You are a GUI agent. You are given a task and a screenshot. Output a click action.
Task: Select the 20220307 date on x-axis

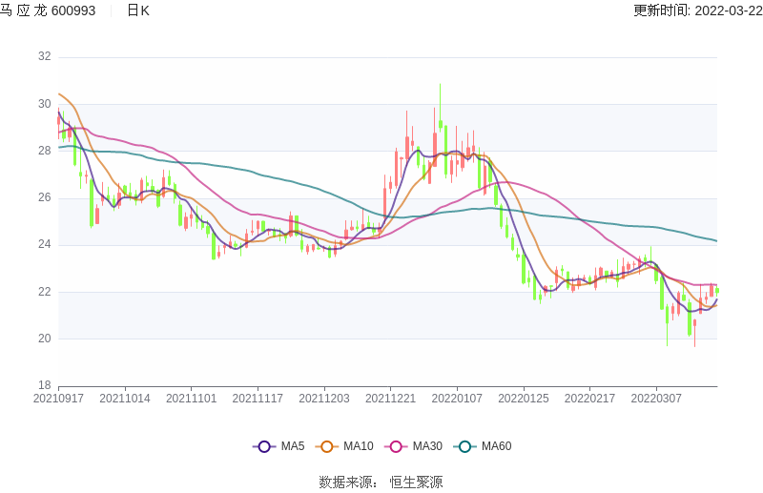pyautogui.click(x=656, y=399)
